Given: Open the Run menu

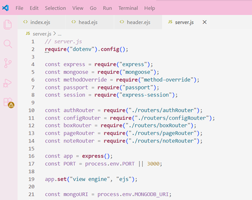Looking at the screenshot, I should point(107,8).
